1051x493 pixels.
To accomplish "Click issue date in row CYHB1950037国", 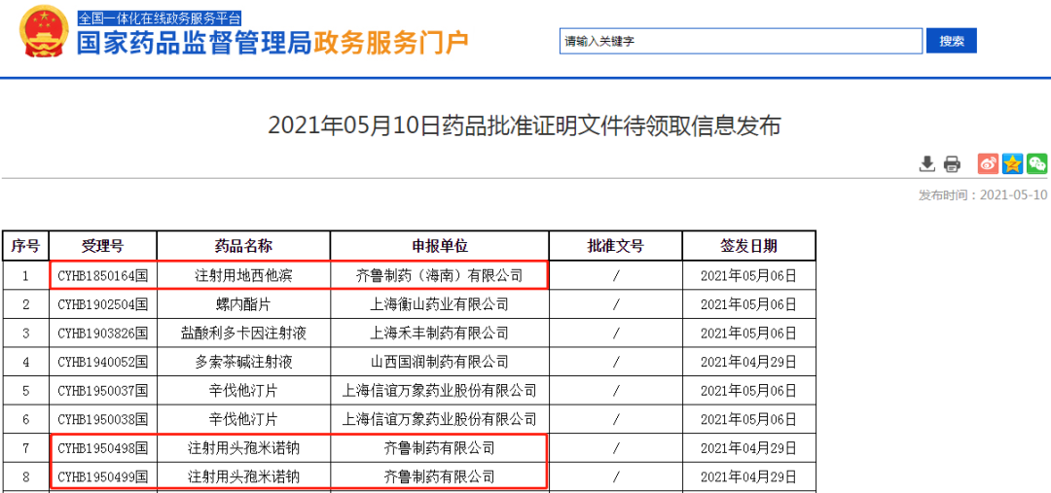I will tap(748, 391).
